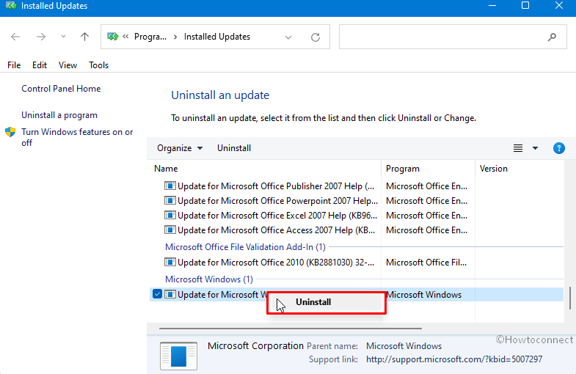
Task: Select Update for Office Publisher 2007 Help
Action: point(276,186)
